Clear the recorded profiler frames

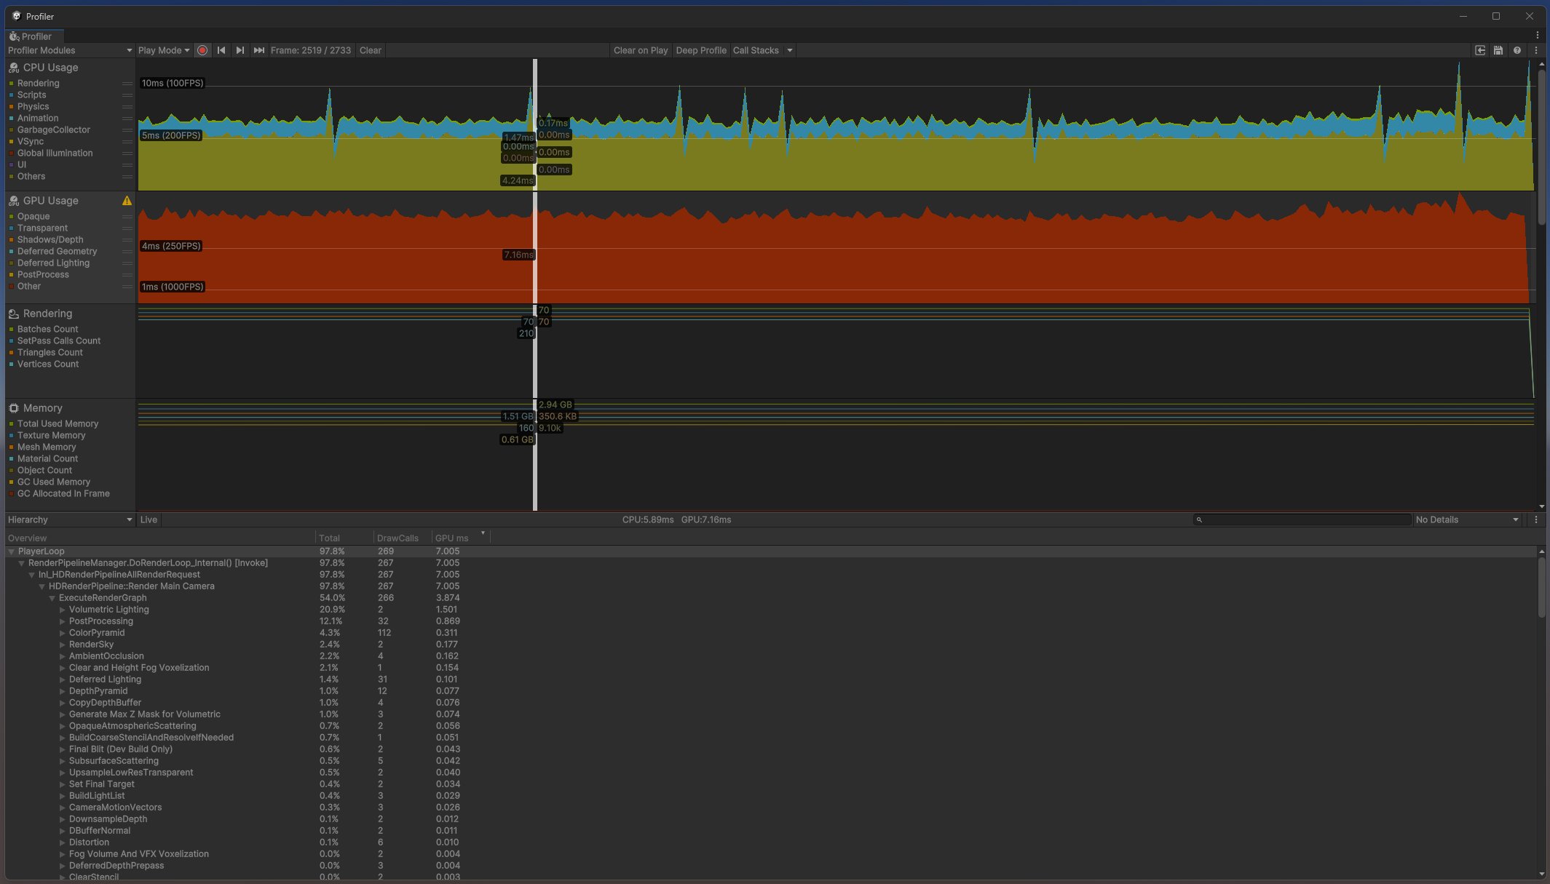[x=370, y=50]
